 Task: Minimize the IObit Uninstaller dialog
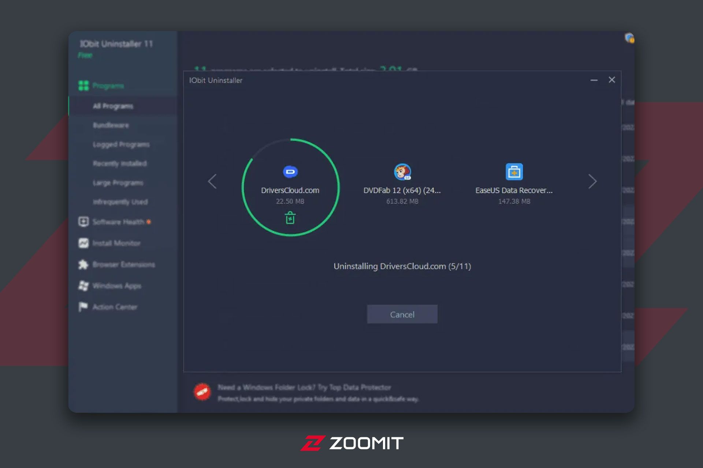[x=594, y=80]
